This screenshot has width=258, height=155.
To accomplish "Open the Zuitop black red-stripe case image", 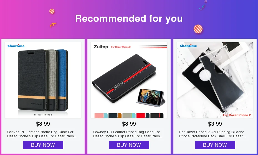I will click(129, 80).
